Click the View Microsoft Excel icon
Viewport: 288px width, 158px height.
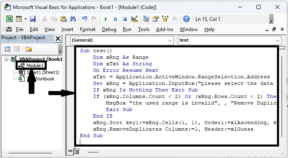tap(9, 19)
